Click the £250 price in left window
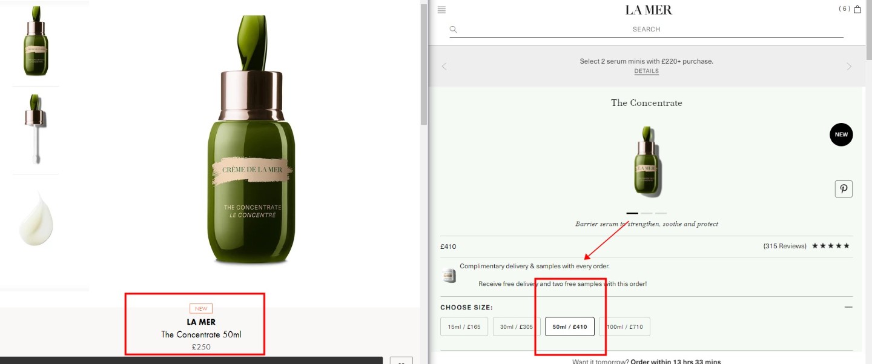Image resolution: width=872 pixels, height=364 pixels. click(201, 347)
